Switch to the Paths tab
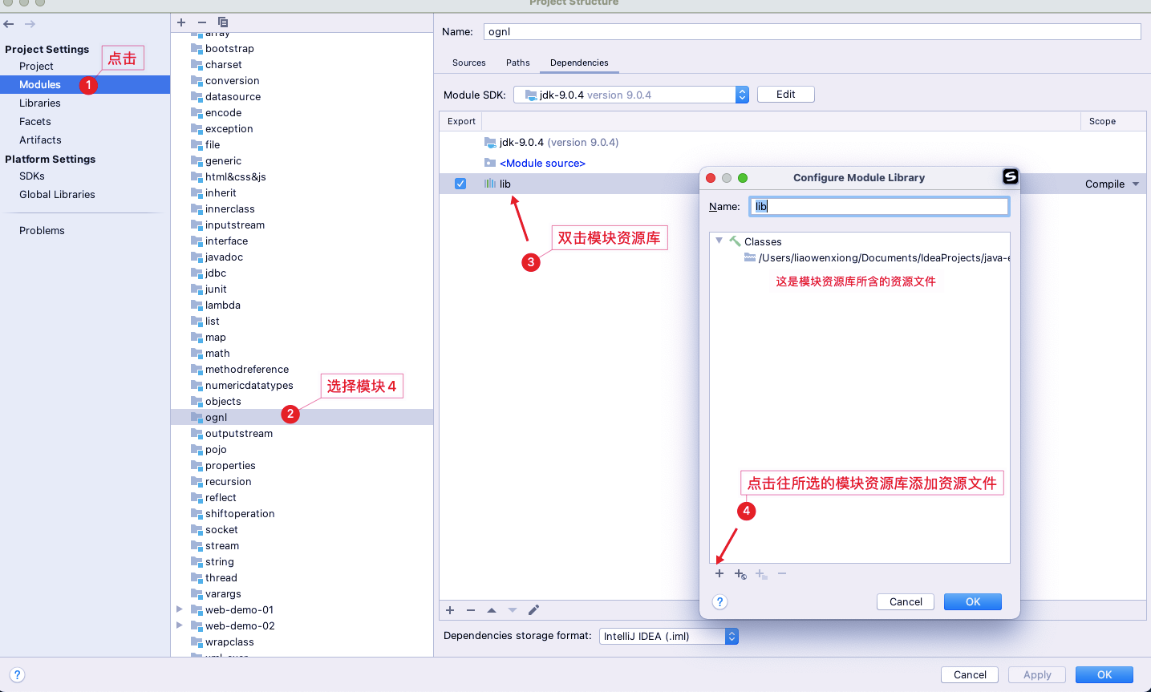This screenshot has height=692, width=1151. pos(518,63)
